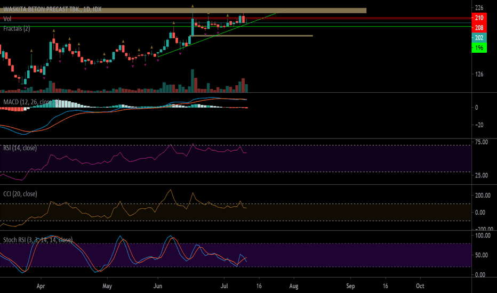
Task: Click the tallest volume bar in mid June
Action: (x=193, y=81)
